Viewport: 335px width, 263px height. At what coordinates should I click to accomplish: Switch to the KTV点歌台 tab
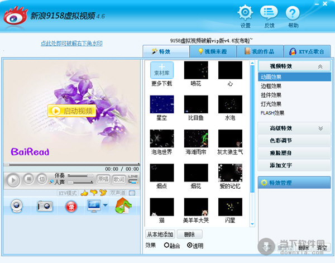pos(307,51)
